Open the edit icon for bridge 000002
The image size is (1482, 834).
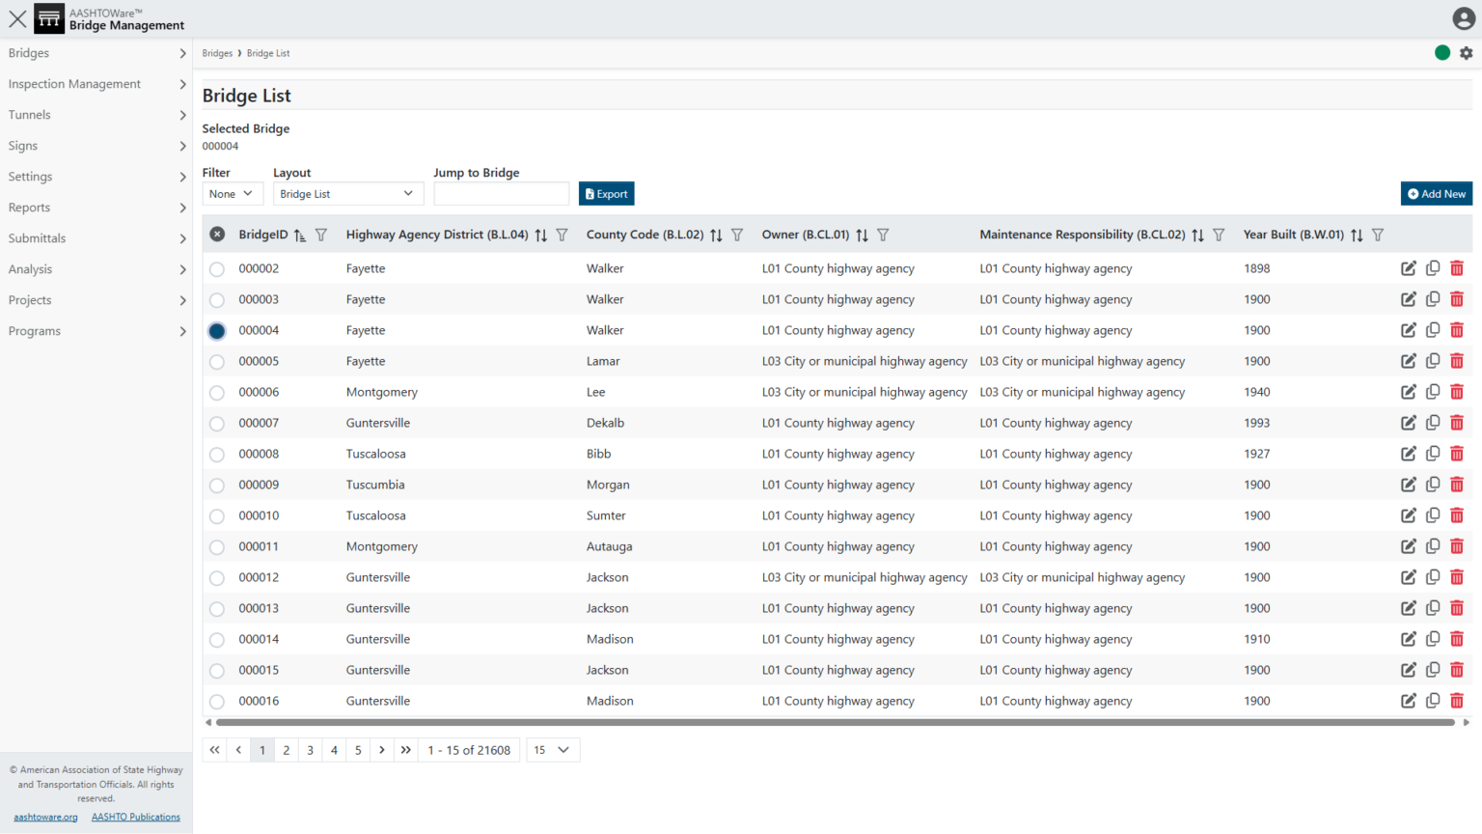click(x=1409, y=268)
